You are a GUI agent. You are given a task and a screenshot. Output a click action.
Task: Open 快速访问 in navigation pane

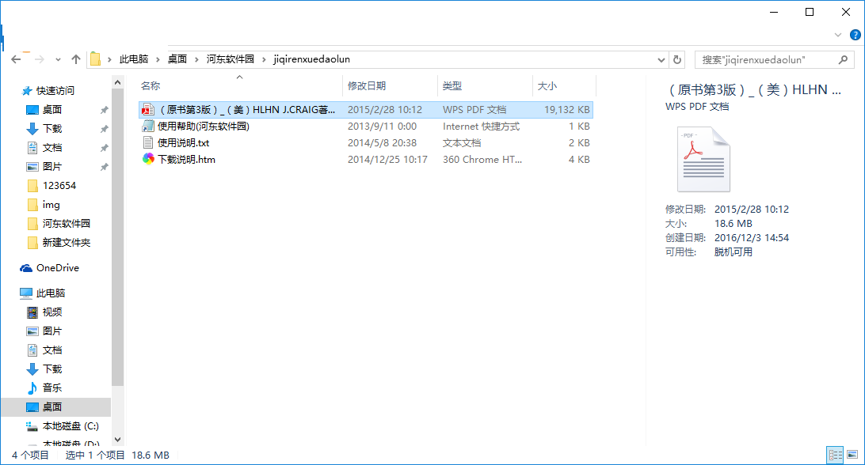click(55, 90)
